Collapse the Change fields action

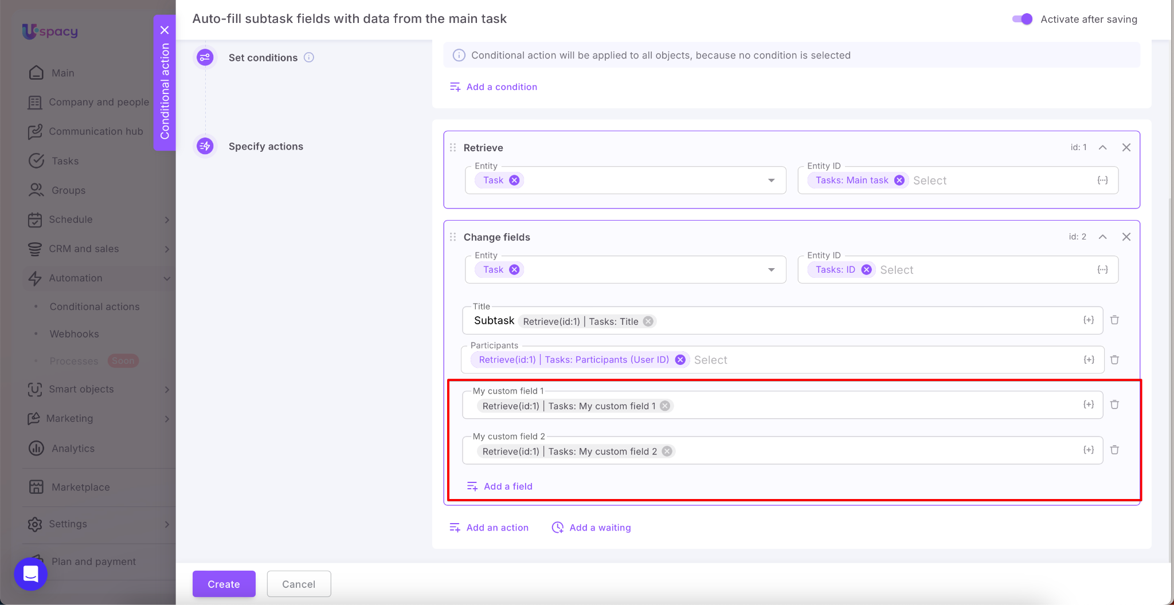[x=1102, y=237]
